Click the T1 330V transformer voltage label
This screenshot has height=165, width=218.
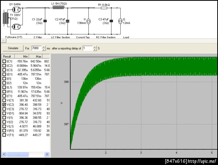15,15
